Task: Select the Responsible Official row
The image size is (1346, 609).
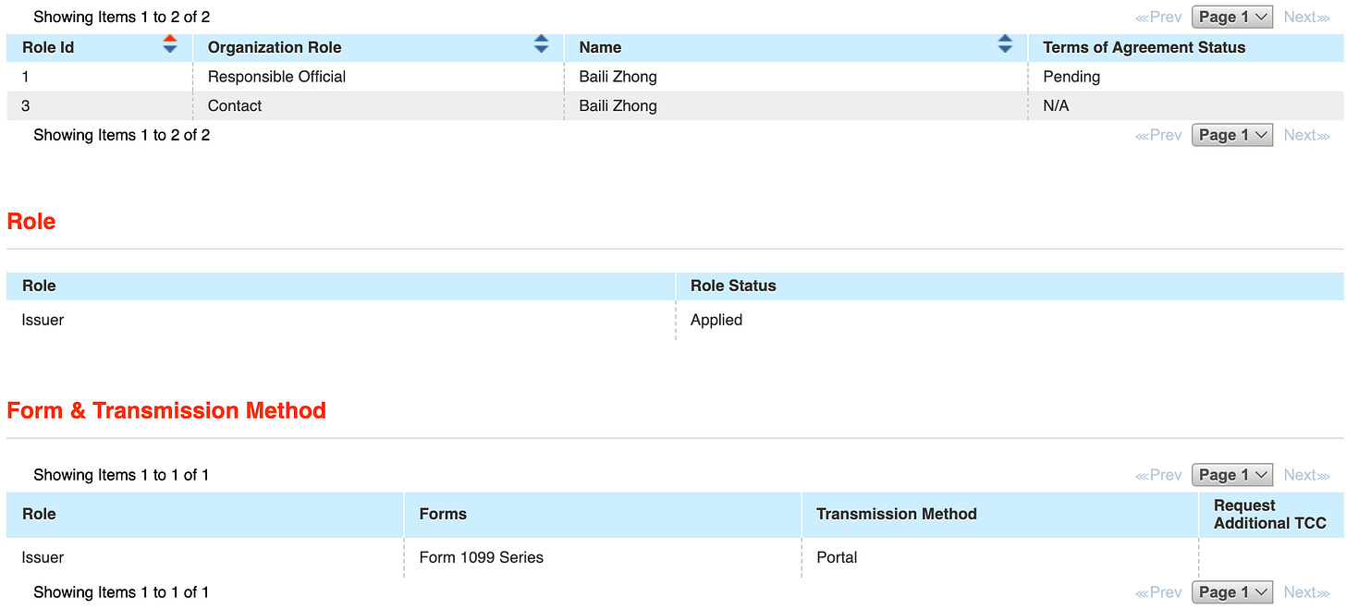Action: 277,76
